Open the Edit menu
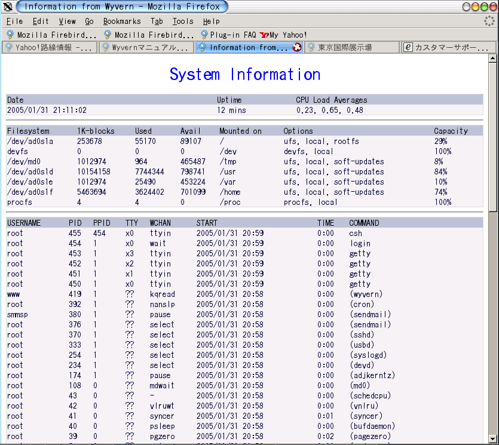The width and height of the screenshot is (499, 445). 41,22
